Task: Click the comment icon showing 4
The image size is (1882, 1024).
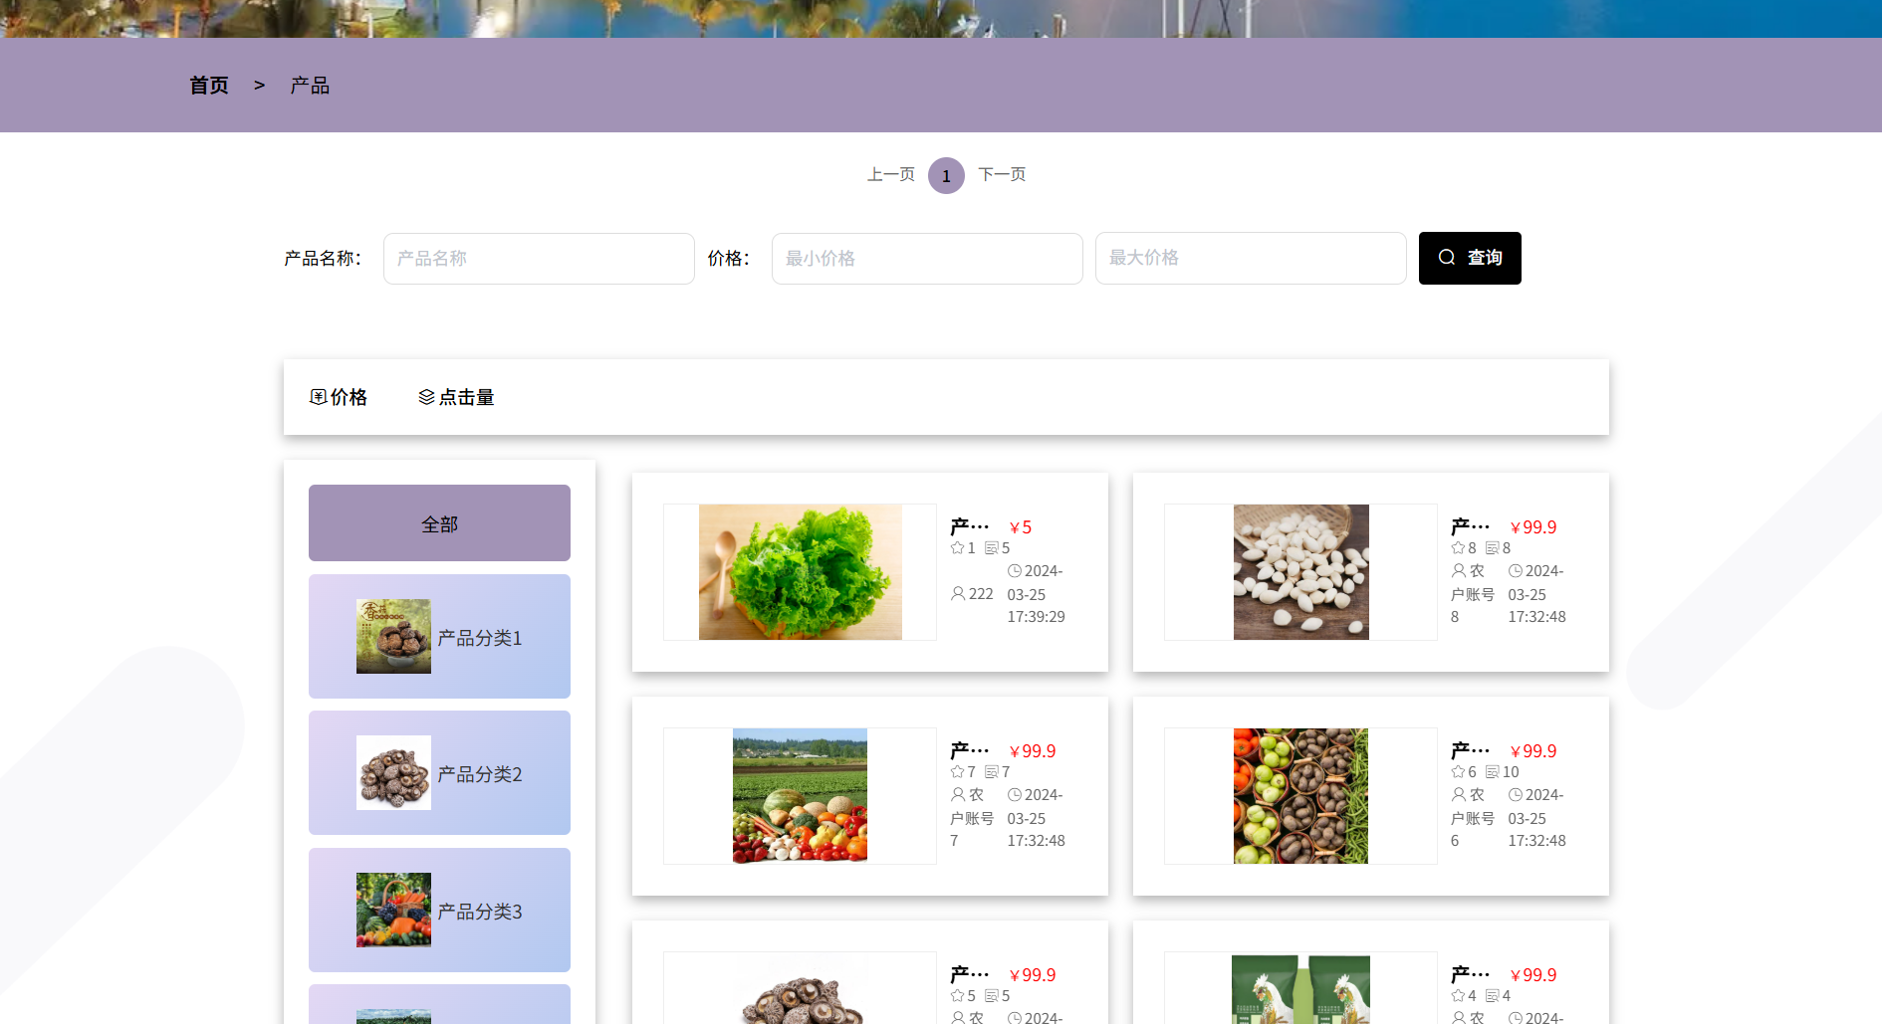Action: point(1493,996)
